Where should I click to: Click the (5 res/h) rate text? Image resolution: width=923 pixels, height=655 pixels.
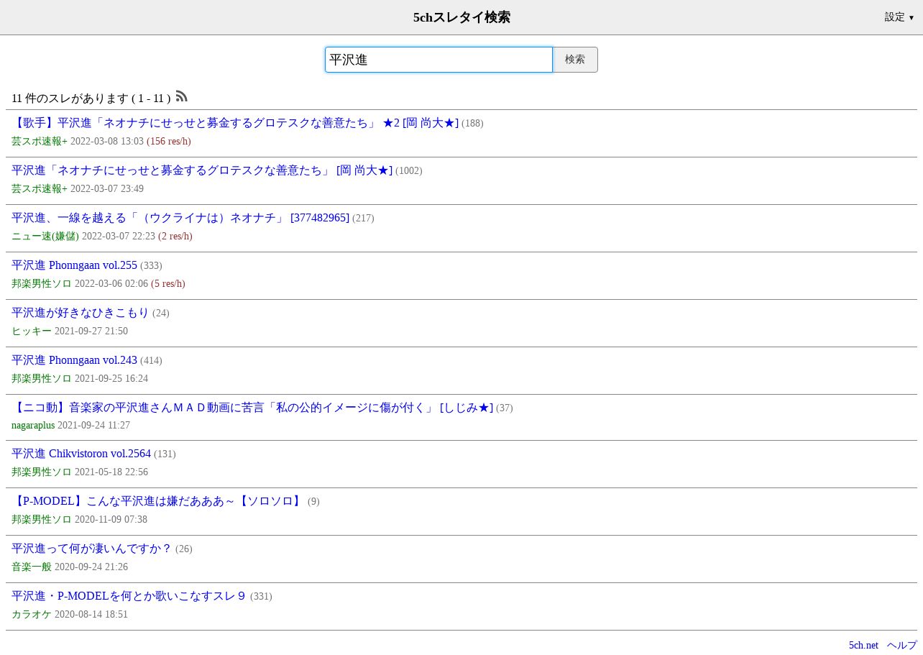point(168,284)
